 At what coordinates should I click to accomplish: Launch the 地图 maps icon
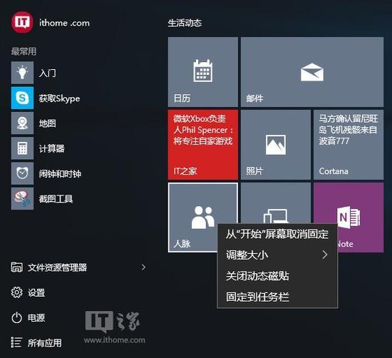coord(22,123)
